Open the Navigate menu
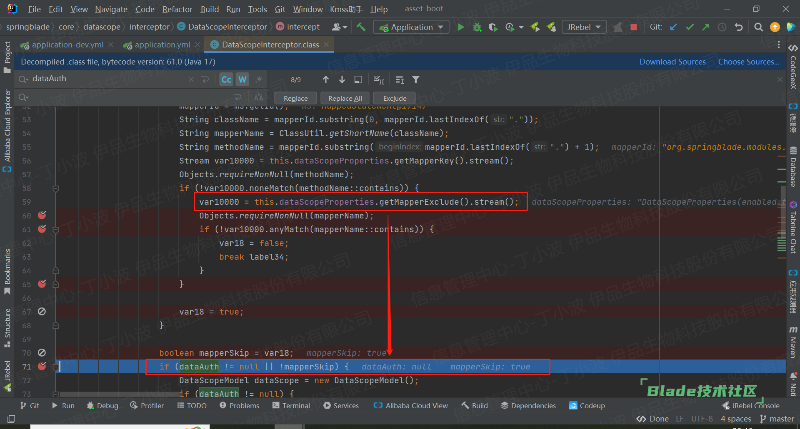Viewport: 800px width, 429px height. pos(111,9)
